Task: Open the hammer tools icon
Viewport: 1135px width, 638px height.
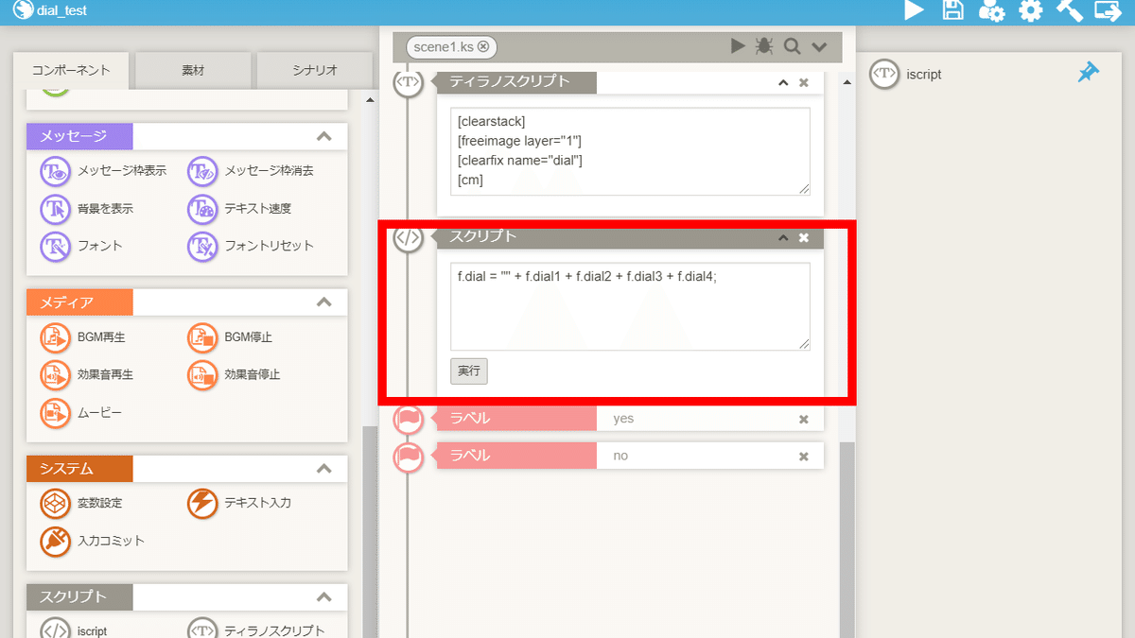Action: (x=1069, y=10)
